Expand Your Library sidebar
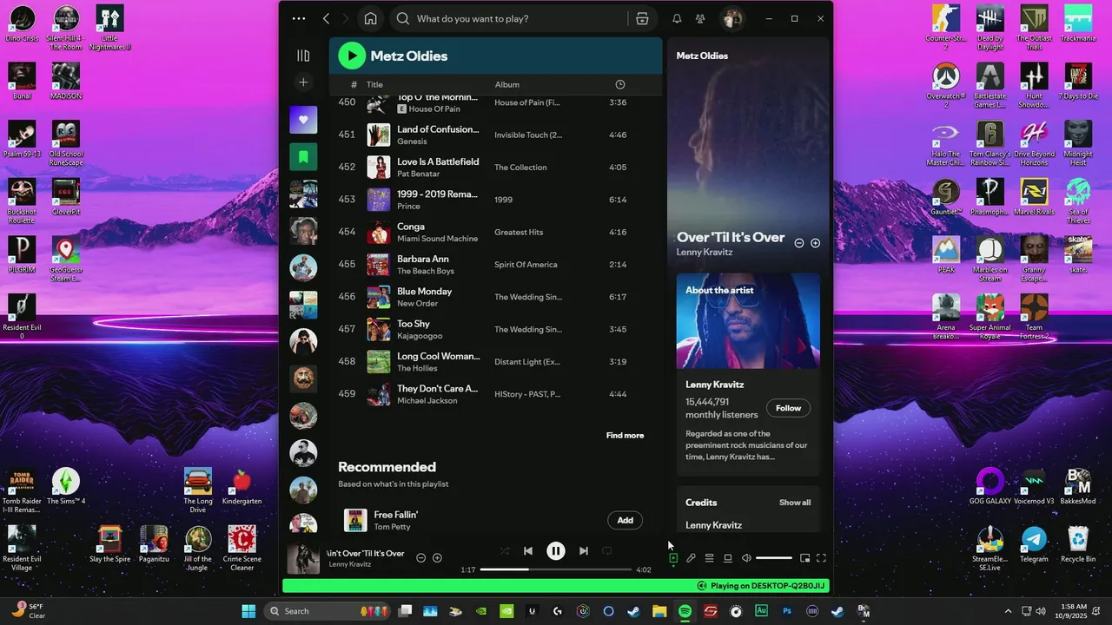 pos(303,56)
